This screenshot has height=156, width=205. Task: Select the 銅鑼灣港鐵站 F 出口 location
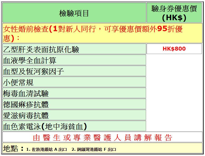(x=94, y=150)
